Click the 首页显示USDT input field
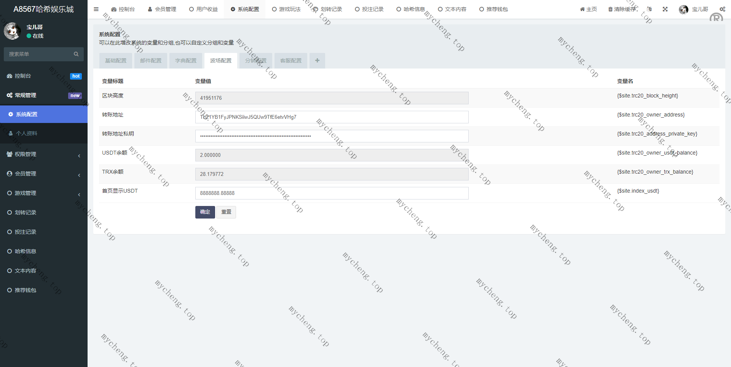This screenshot has height=367, width=731. (x=332, y=193)
